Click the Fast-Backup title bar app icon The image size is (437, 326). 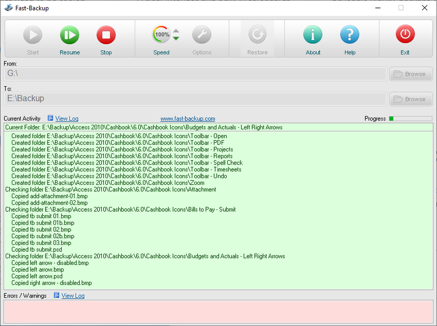tap(8, 8)
